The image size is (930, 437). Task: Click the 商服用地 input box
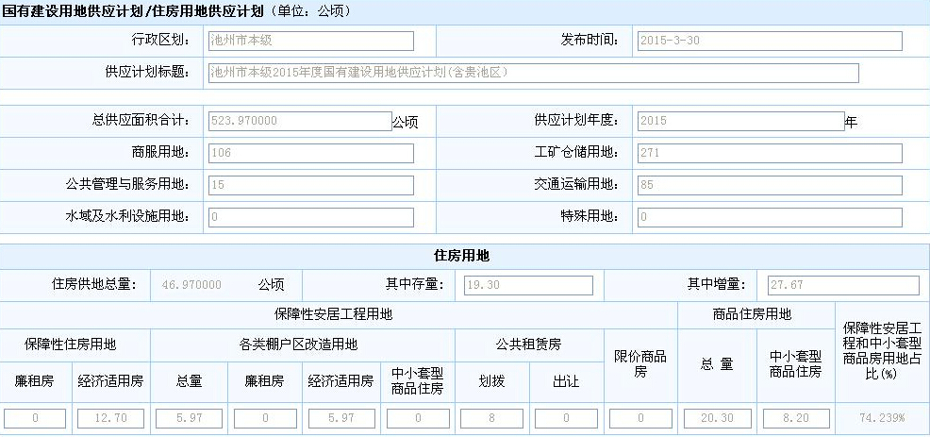coord(309,153)
